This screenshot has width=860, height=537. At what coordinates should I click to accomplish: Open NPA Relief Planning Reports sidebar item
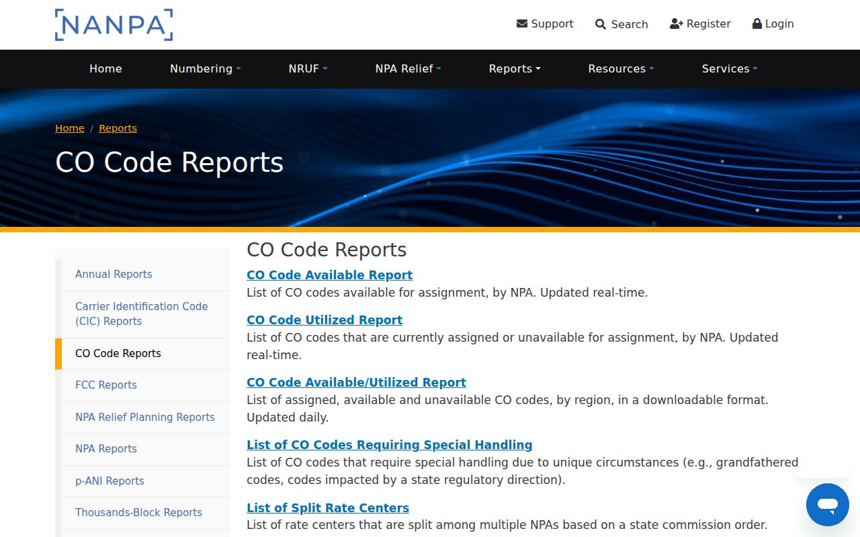pos(146,418)
